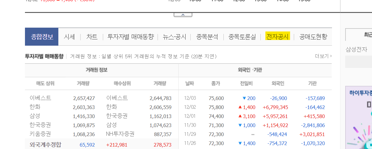Open the 하이투자증권 advertisement banner
Viewport: 372px width, 149px height.
[x=358, y=117]
